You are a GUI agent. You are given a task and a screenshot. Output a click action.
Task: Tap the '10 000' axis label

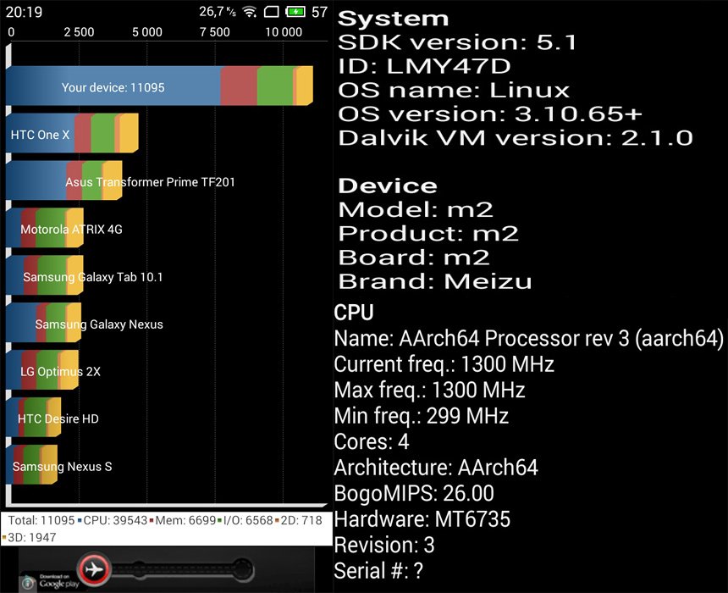pyautogui.click(x=284, y=32)
